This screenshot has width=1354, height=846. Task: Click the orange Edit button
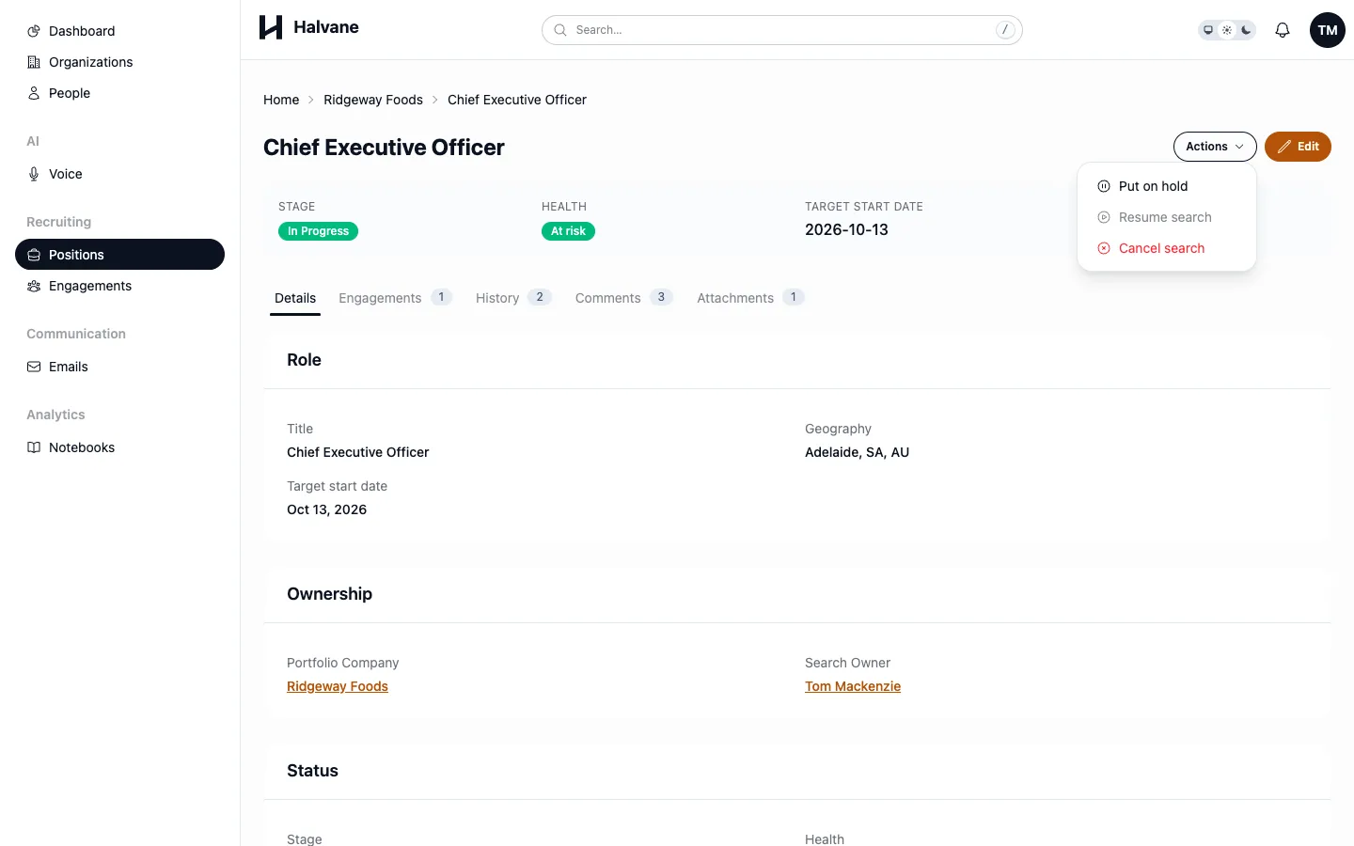(x=1298, y=147)
